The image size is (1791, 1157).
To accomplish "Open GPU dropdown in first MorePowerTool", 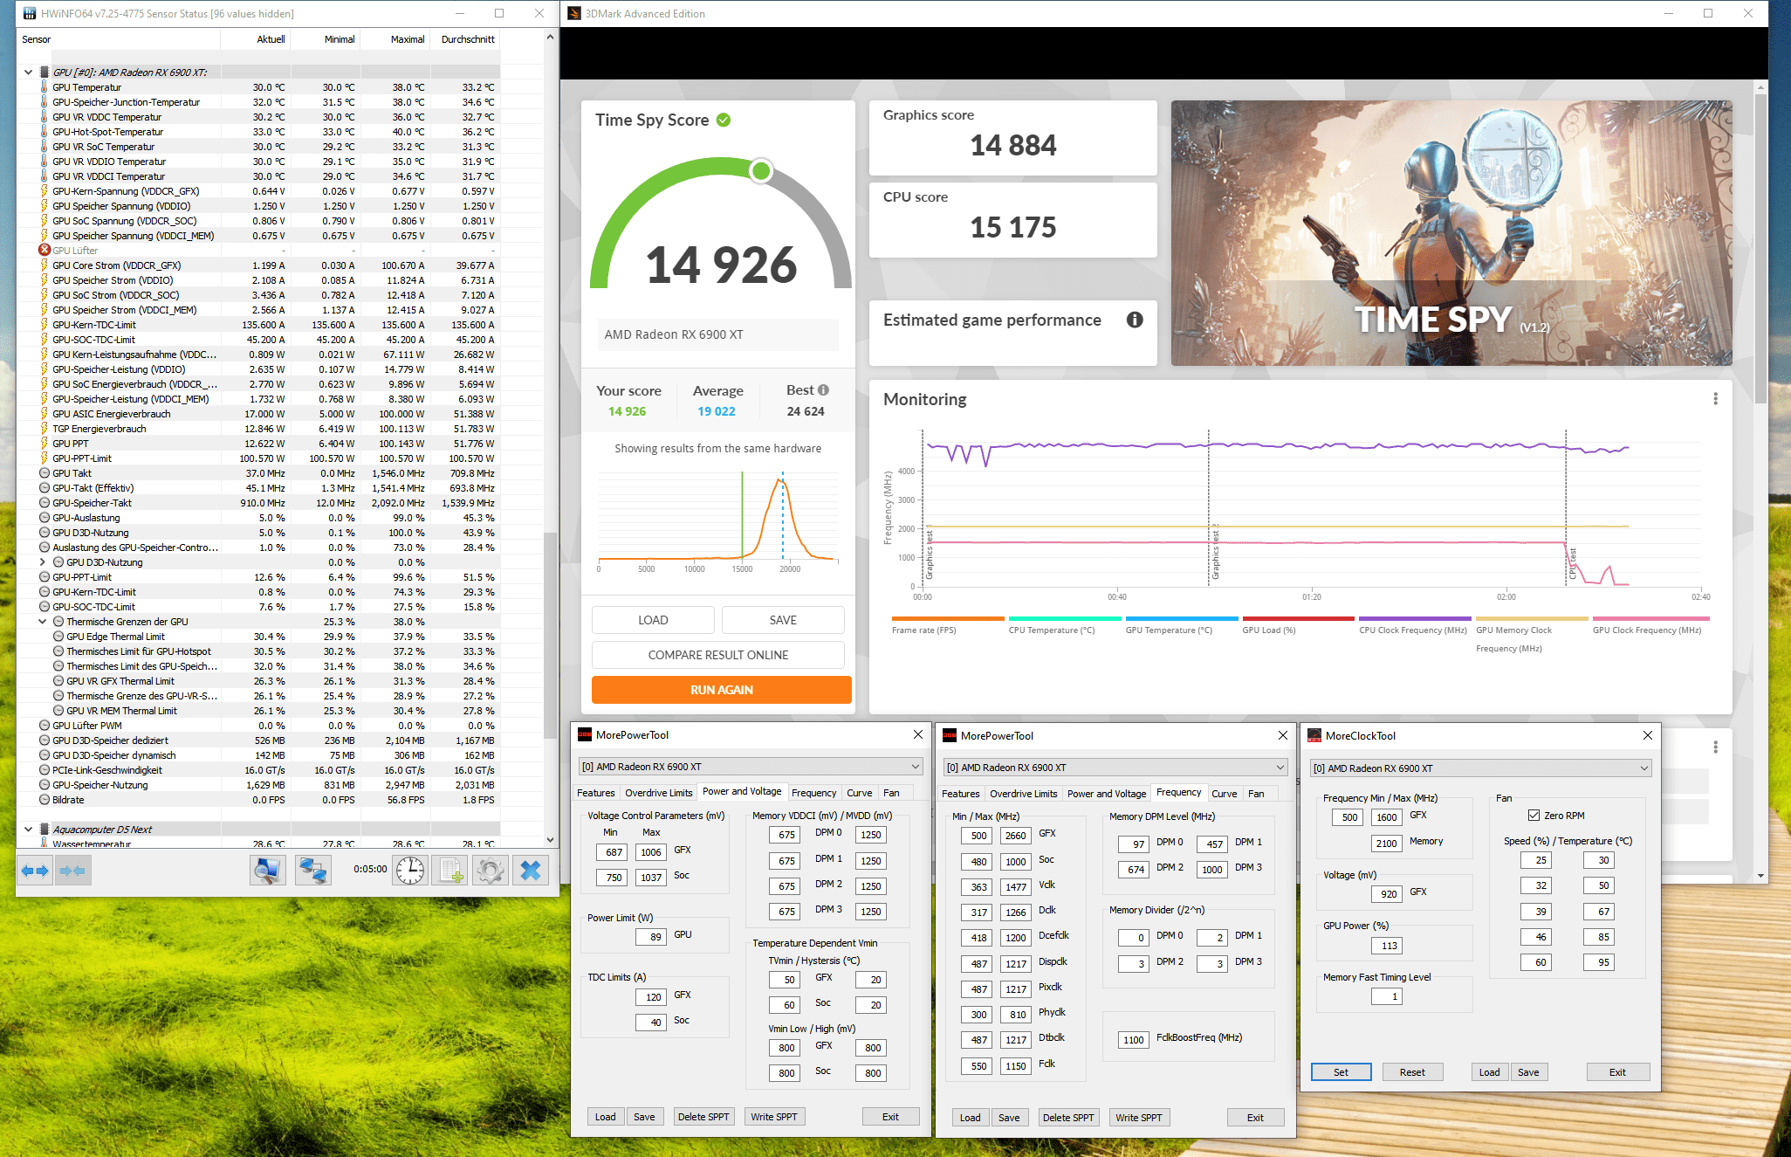I will point(751,767).
